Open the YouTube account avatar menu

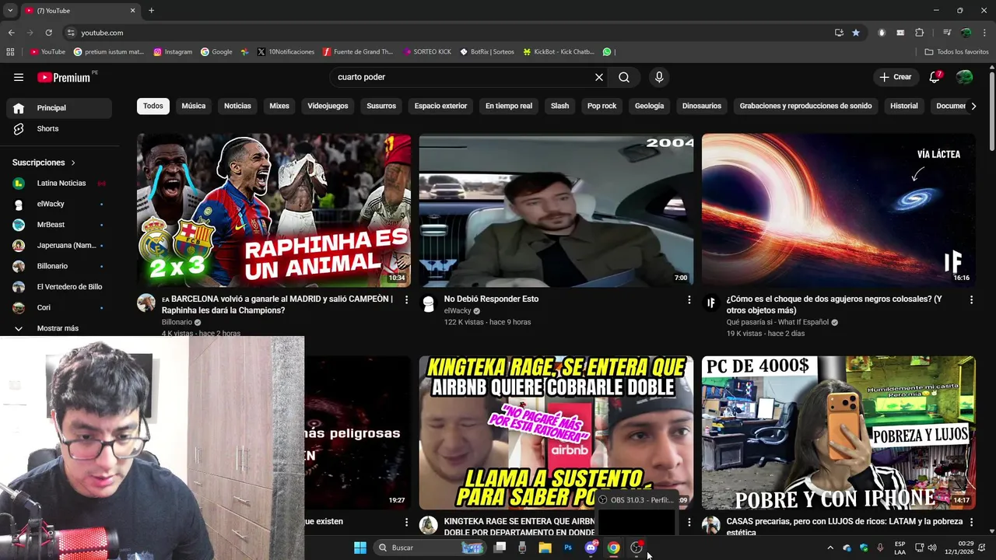click(964, 77)
